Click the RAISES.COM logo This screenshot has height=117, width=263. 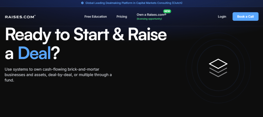click(20, 17)
